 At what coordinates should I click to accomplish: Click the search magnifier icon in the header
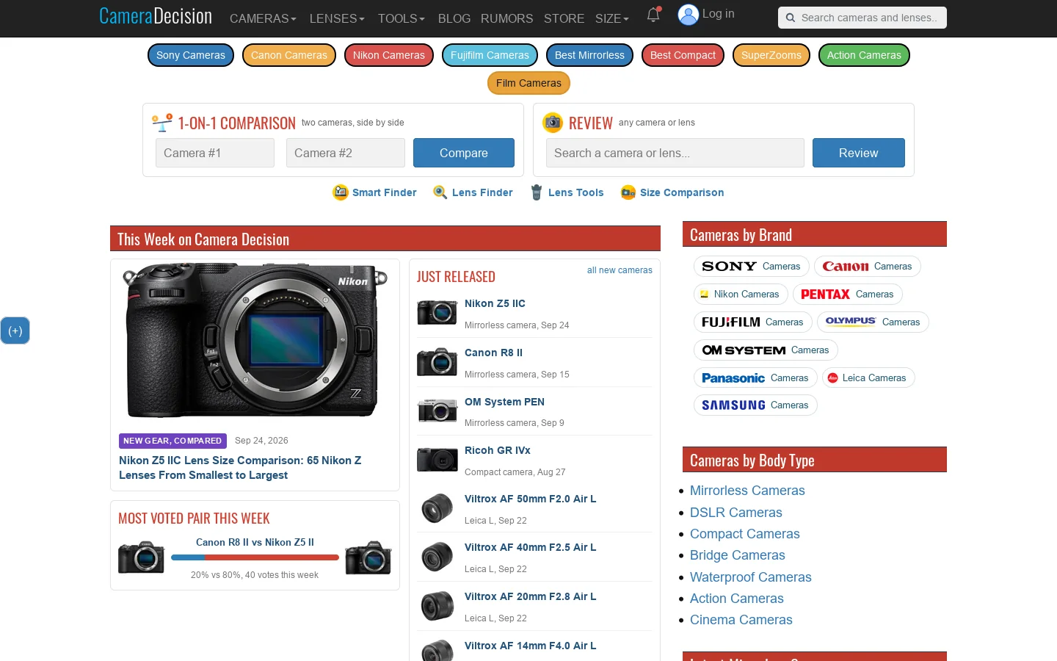pos(790,18)
